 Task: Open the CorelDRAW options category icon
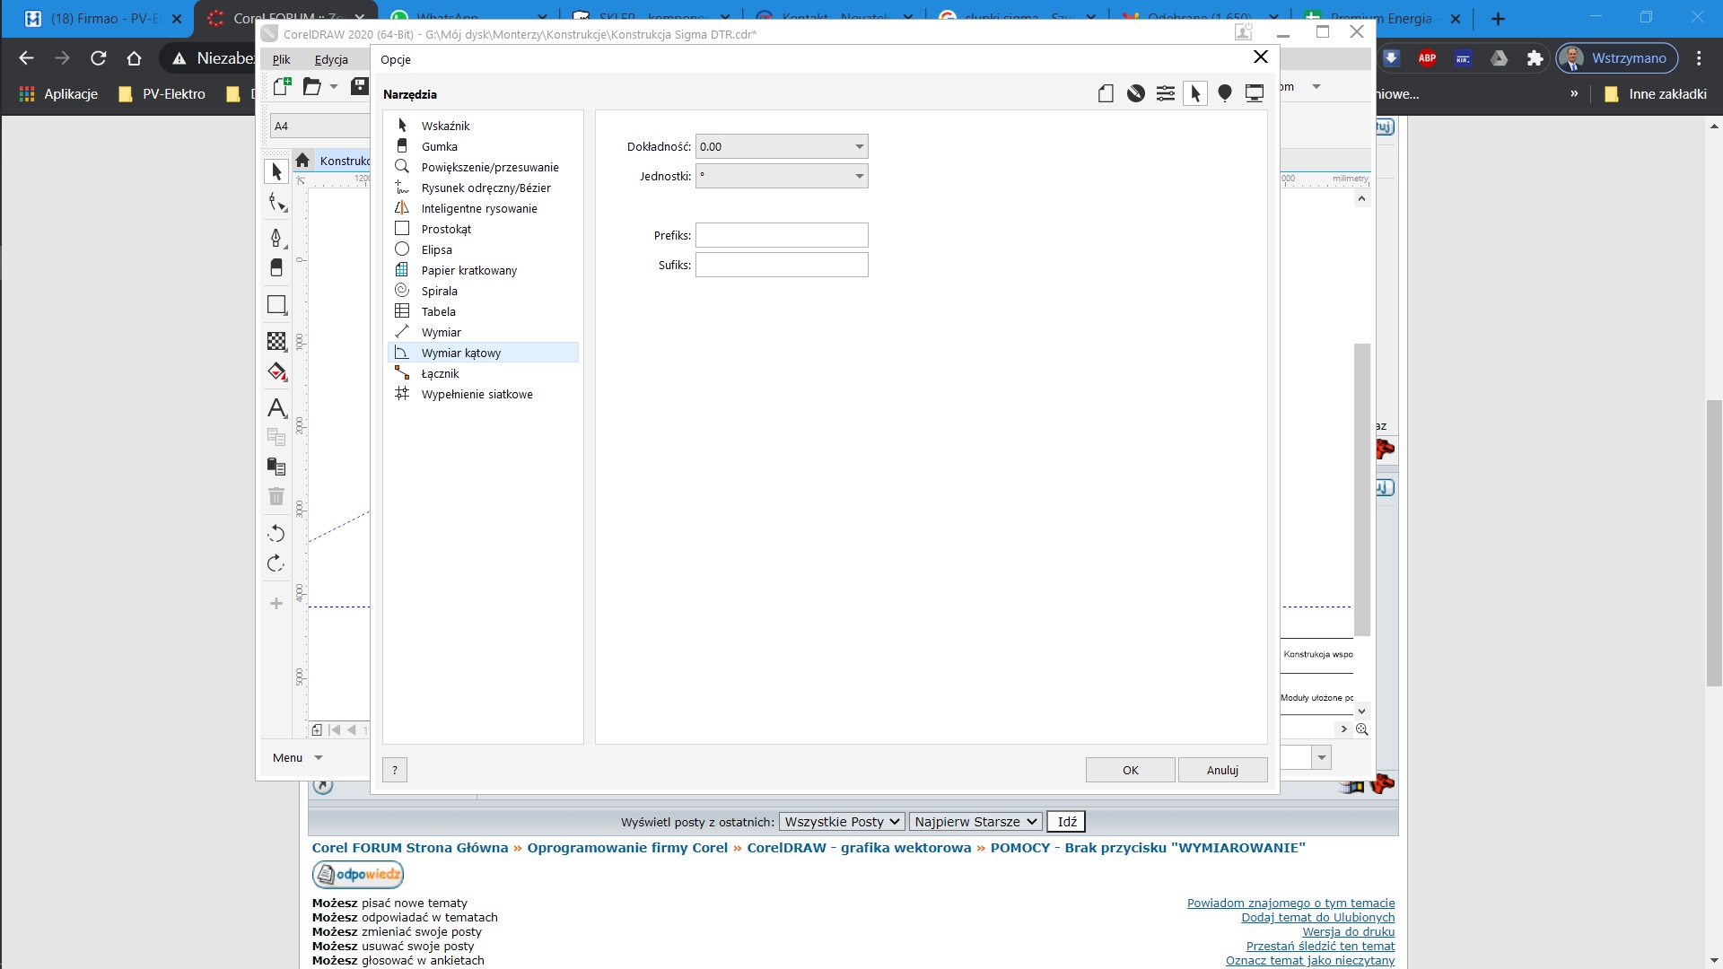coord(1136,93)
